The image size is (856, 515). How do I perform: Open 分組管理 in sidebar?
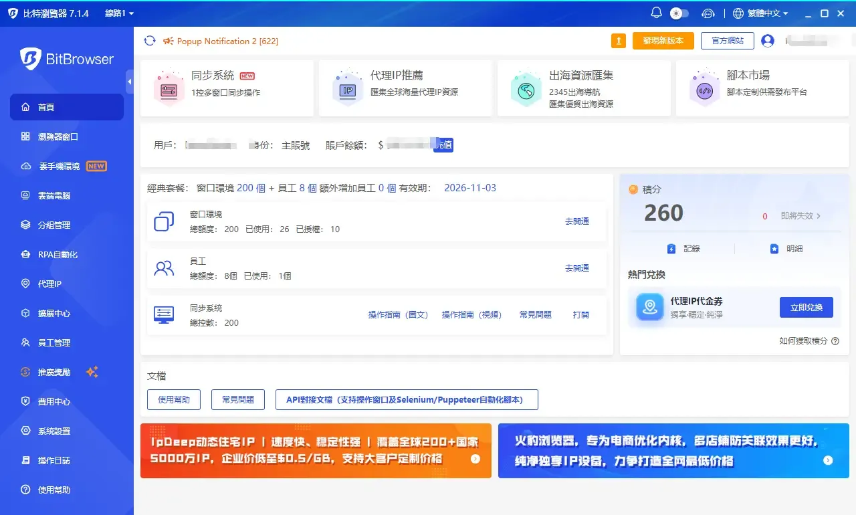click(x=67, y=225)
